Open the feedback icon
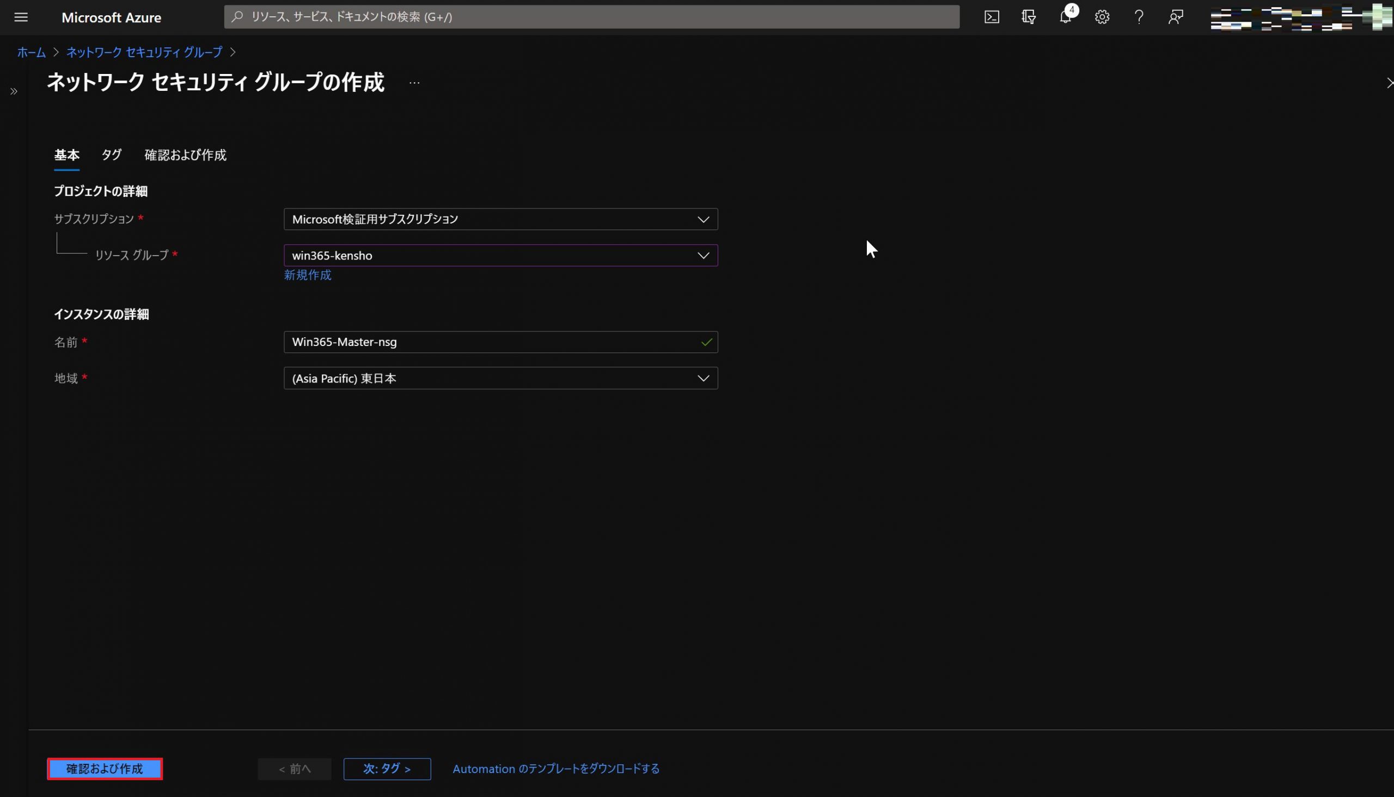This screenshot has width=1394, height=797. 1176,17
